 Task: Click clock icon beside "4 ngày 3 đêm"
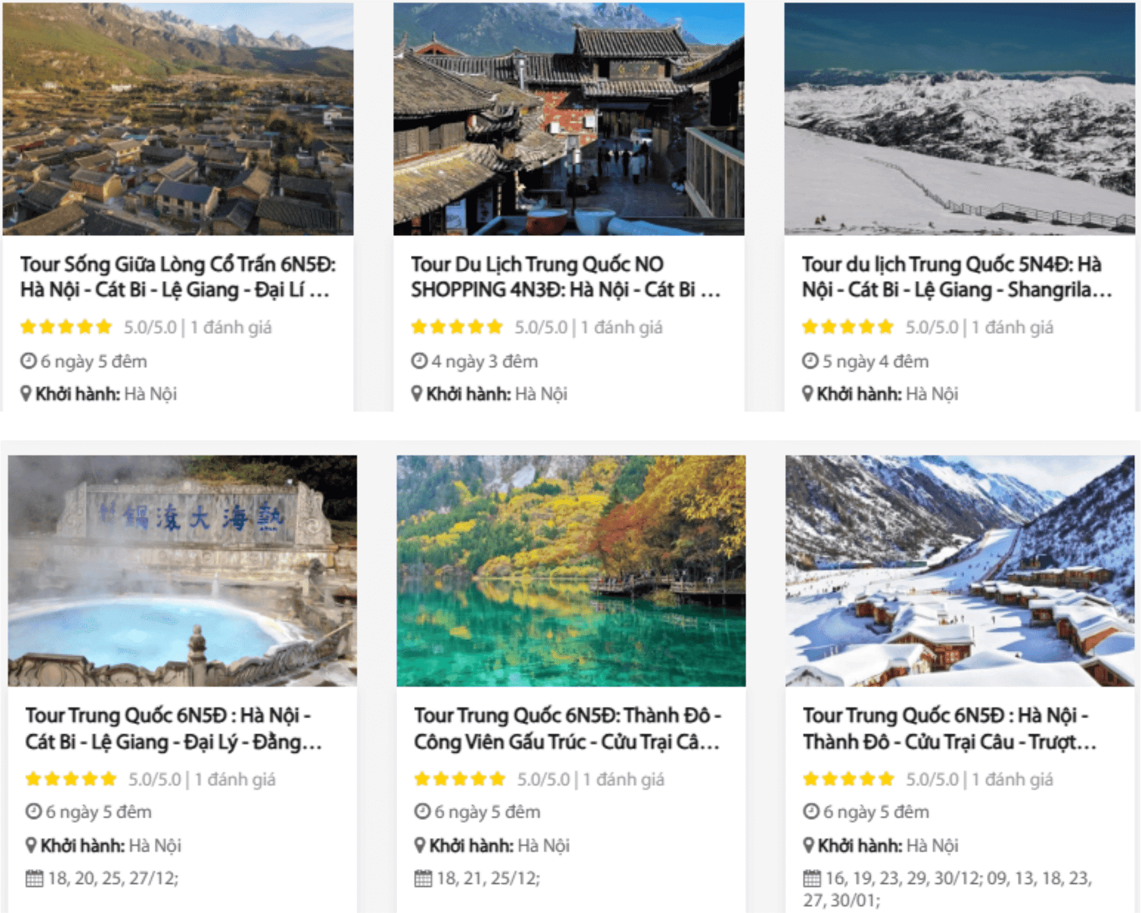click(x=419, y=361)
